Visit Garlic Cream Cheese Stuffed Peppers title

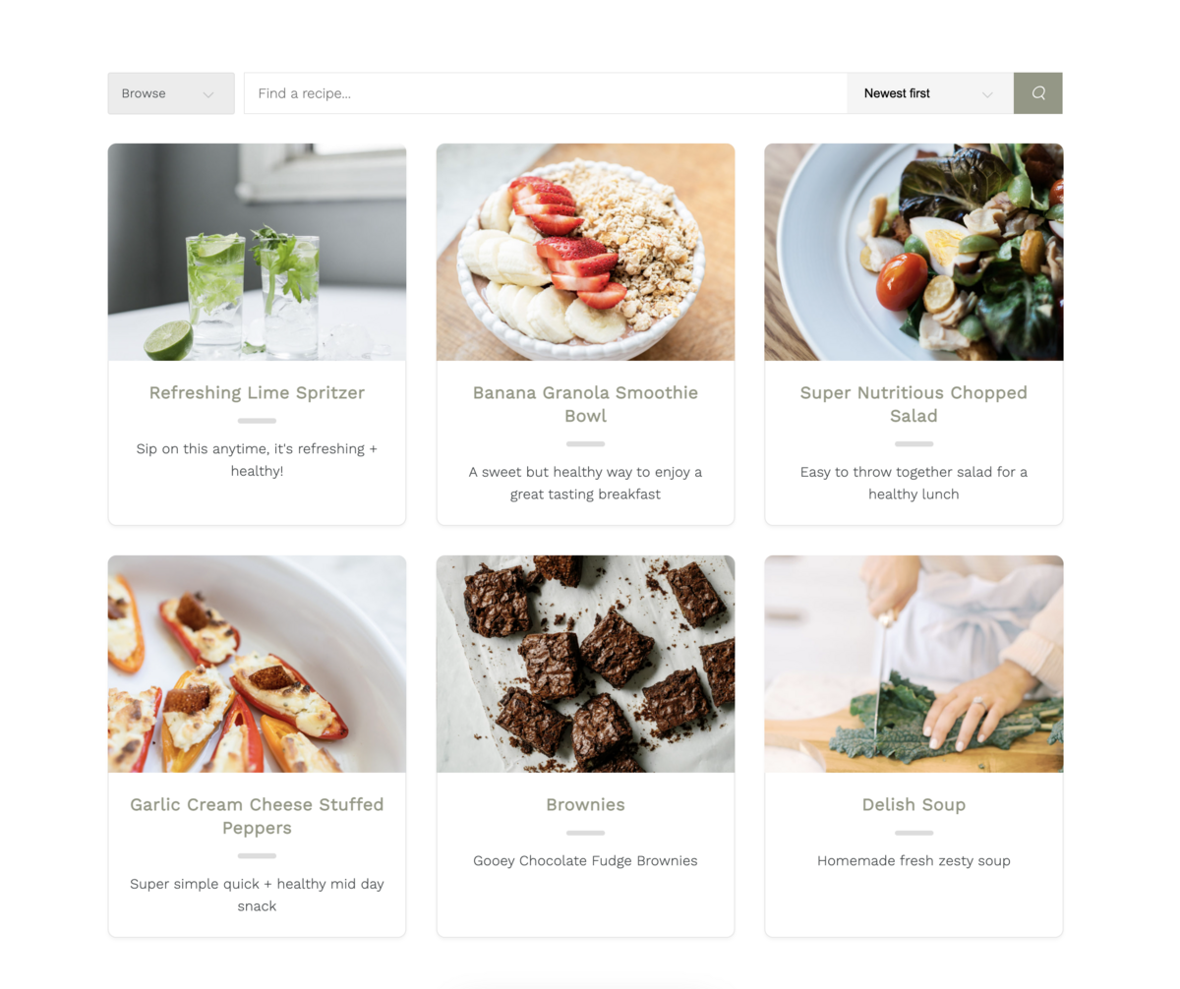[x=257, y=816]
